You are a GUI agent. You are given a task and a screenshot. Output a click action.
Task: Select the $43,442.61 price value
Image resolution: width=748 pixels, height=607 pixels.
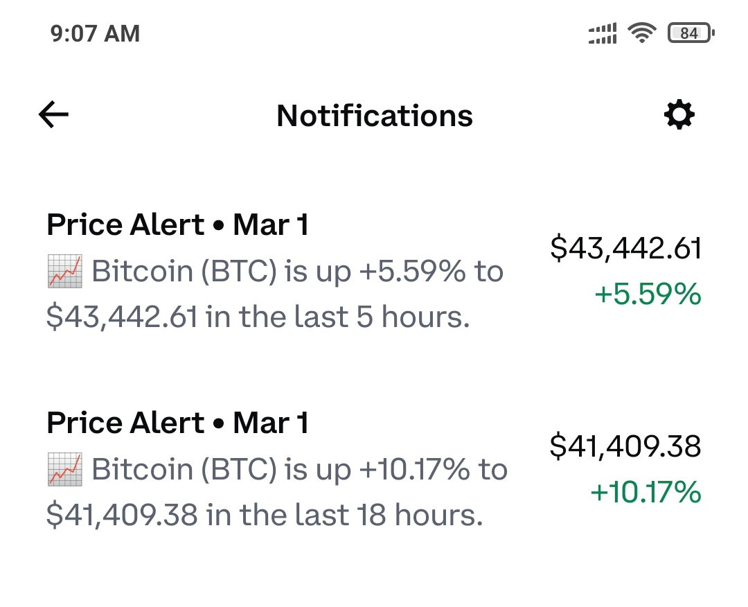tap(625, 248)
